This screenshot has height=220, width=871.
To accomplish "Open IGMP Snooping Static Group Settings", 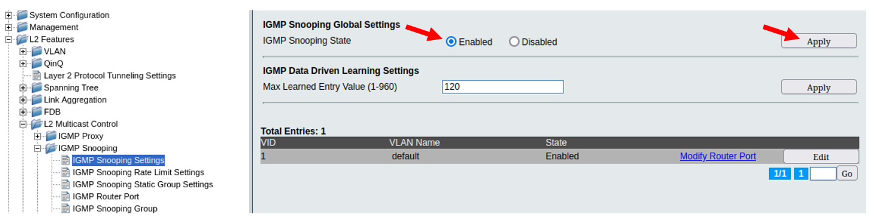I will pyautogui.click(x=143, y=184).
